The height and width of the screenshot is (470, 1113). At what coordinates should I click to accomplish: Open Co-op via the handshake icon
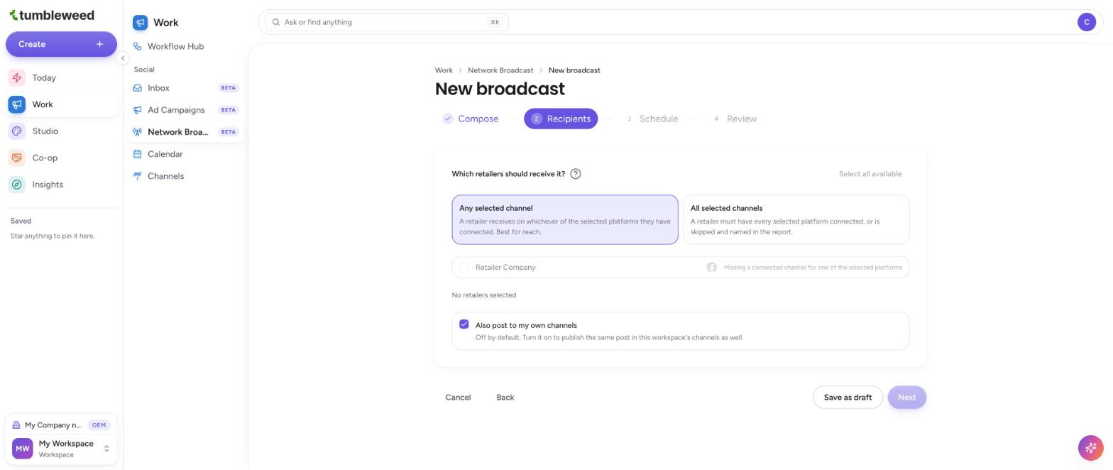(16, 158)
